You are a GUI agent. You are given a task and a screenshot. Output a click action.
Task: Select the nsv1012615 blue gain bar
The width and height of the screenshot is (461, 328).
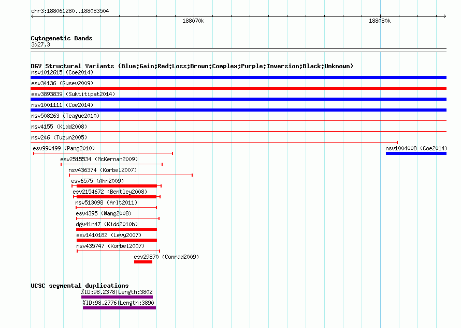click(x=238, y=77)
